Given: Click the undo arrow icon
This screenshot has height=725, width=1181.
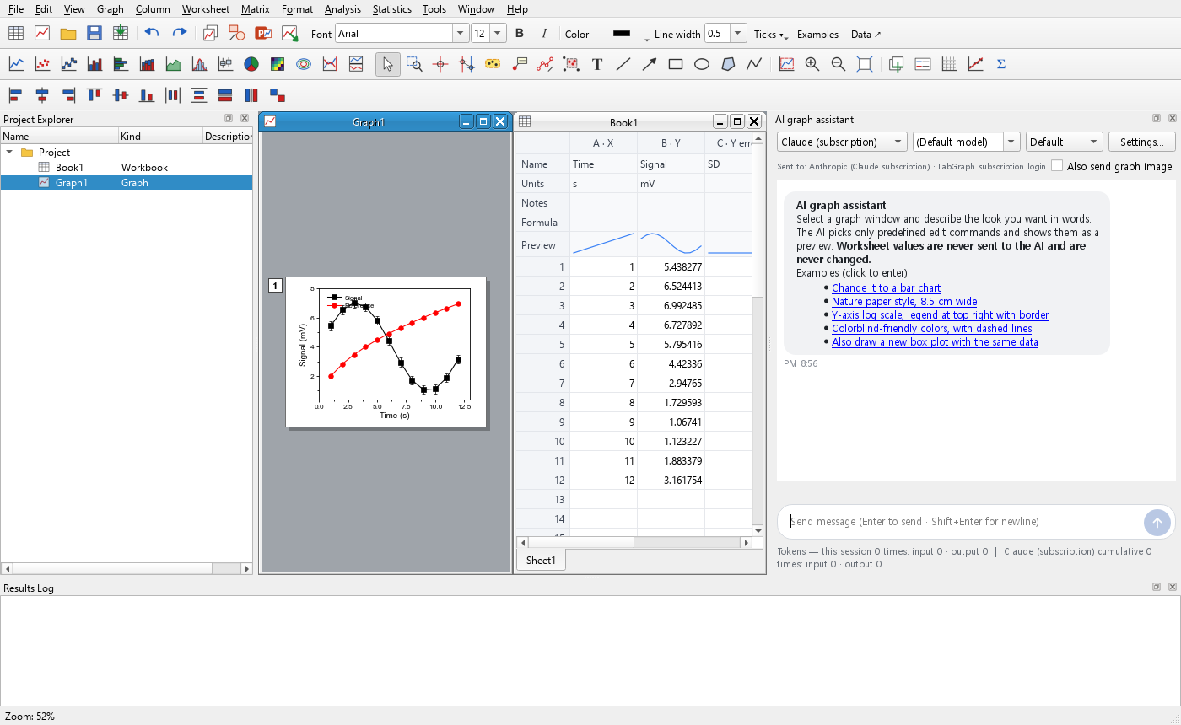Looking at the screenshot, I should pyautogui.click(x=152, y=34).
